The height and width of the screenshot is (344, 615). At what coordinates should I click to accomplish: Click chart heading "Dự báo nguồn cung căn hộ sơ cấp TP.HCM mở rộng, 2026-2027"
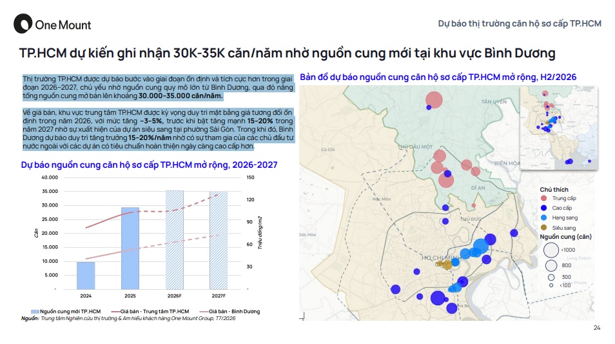[x=149, y=165]
